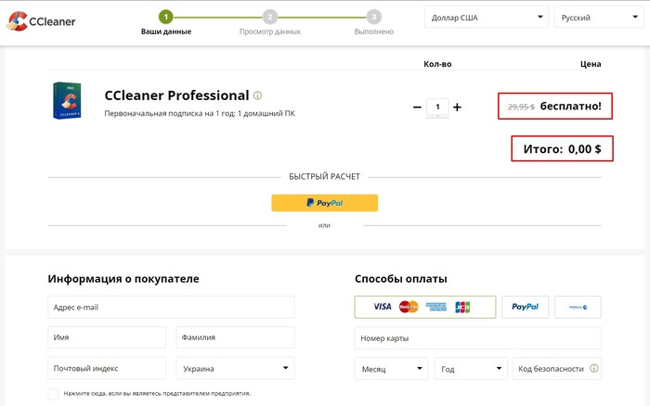Click the JCB logo
Screen dimensions: 650x406
click(x=462, y=307)
